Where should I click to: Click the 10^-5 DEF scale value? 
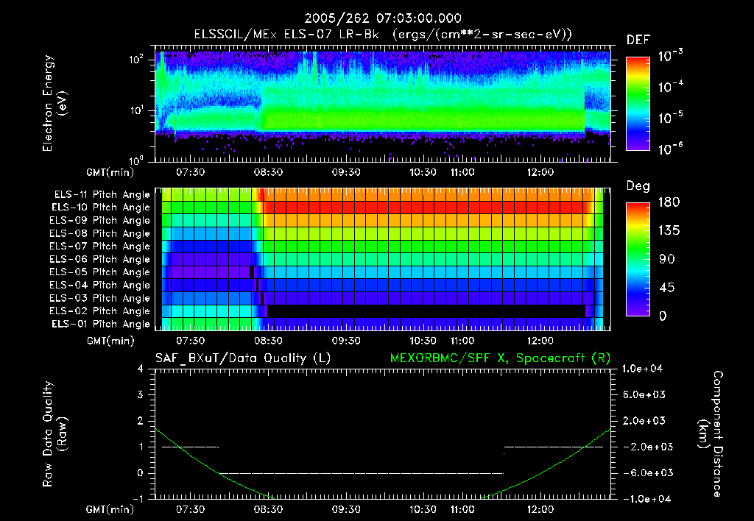pyautogui.click(x=670, y=117)
